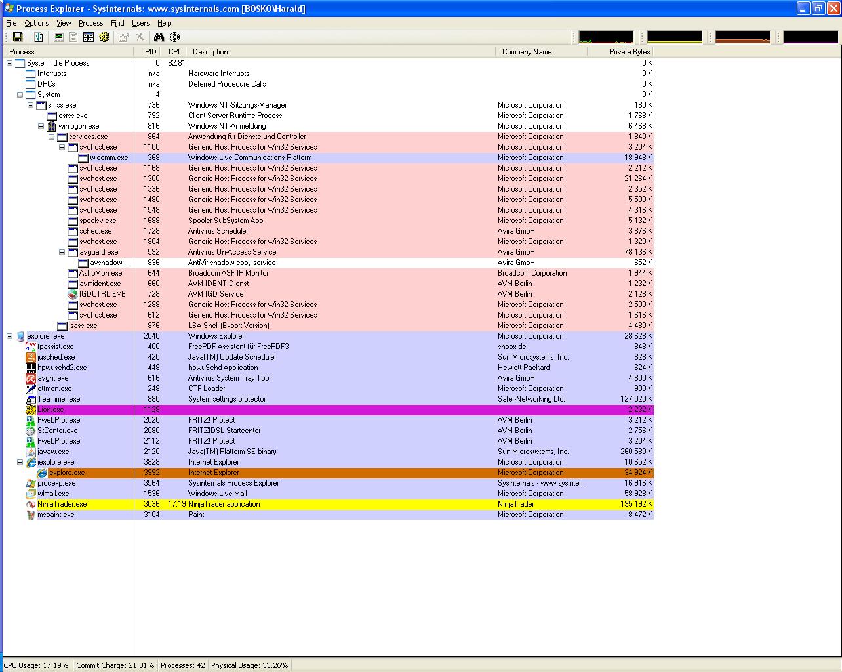Image resolution: width=842 pixels, height=672 pixels.
Task: Click the icon beside StCenter.exe
Action: pyautogui.click(x=30, y=430)
